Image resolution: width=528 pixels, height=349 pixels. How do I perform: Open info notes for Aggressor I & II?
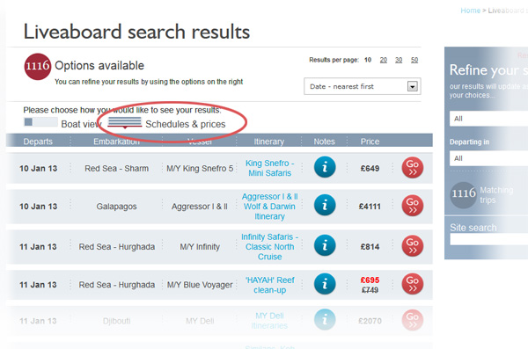pyautogui.click(x=325, y=205)
